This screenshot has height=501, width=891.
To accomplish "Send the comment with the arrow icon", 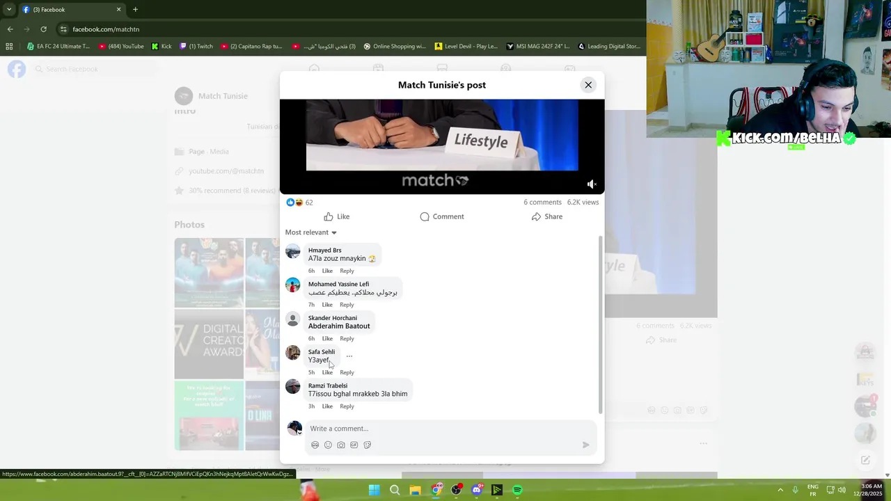I will pos(585,445).
